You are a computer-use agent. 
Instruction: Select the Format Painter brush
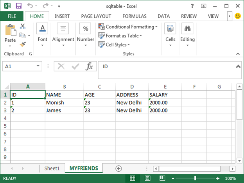(x=23, y=44)
